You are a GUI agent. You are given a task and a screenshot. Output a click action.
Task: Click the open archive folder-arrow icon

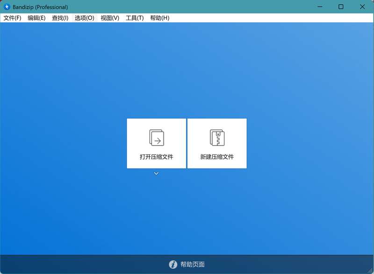157,138
